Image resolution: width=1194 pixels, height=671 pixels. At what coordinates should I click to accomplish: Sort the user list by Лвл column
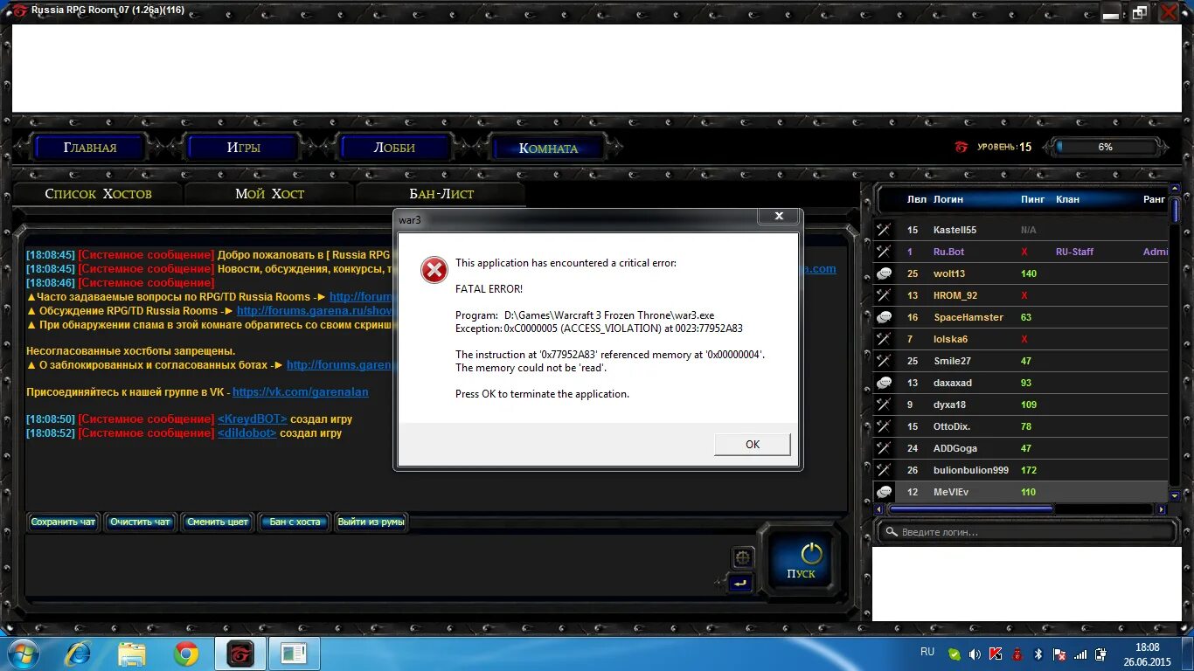pyautogui.click(x=916, y=199)
